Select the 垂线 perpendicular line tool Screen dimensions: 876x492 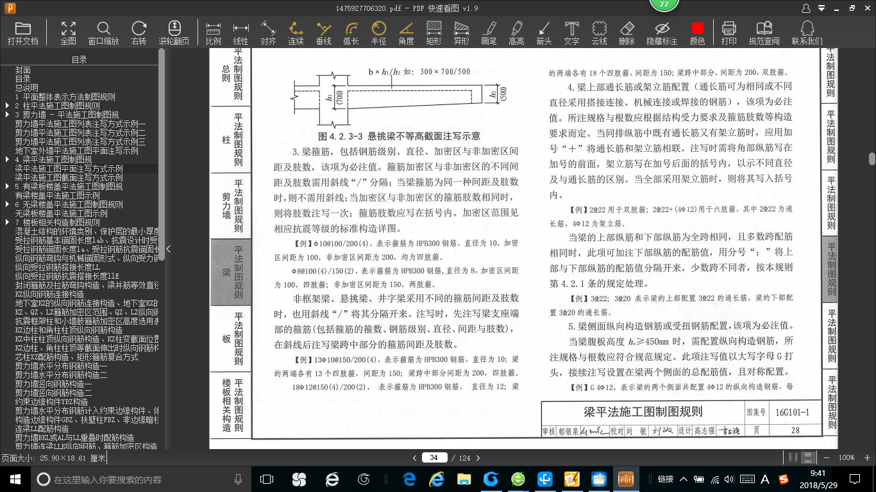(x=323, y=33)
